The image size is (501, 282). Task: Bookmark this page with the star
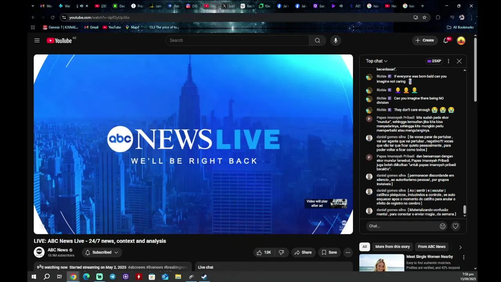(x=424, y=17)
